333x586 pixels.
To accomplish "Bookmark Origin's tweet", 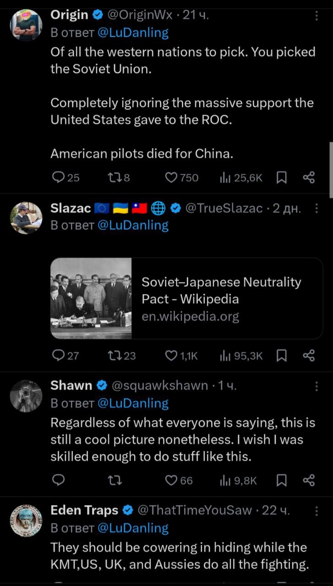I will click(282, 178).
